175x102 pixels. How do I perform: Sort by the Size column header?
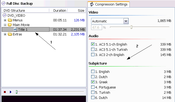click(x=77, y=10)
